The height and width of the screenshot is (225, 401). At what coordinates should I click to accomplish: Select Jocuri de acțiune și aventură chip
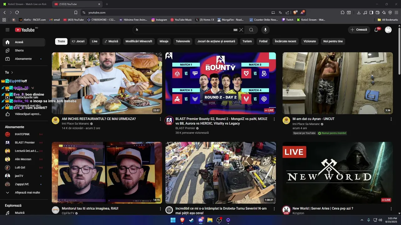coord(216,41)
